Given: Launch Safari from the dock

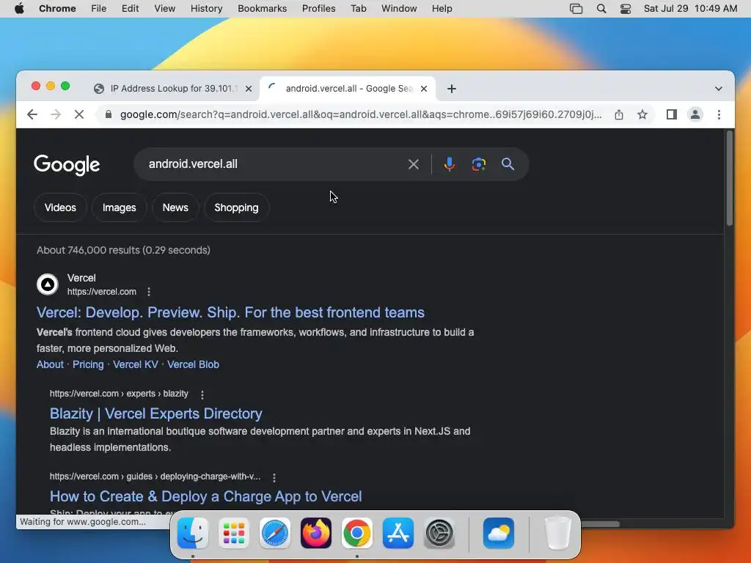Looking at the screenshot, I should 275,533.
